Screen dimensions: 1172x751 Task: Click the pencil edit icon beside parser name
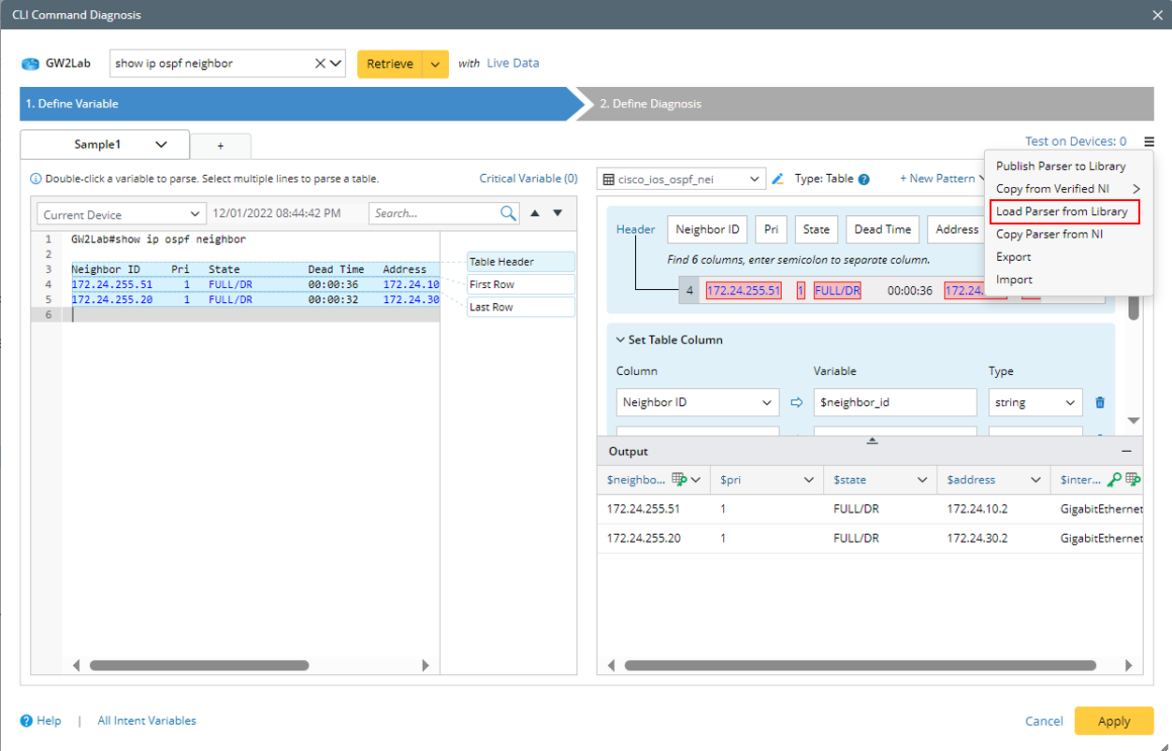click(x=777, y=179)
